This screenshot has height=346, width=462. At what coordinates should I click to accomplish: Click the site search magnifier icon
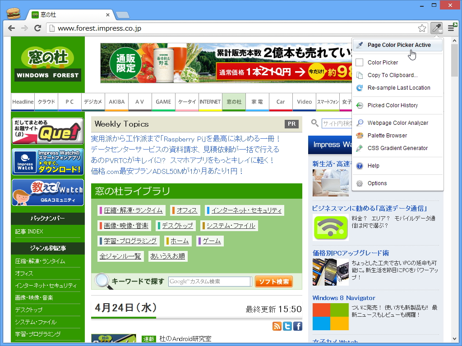point(314,123)
